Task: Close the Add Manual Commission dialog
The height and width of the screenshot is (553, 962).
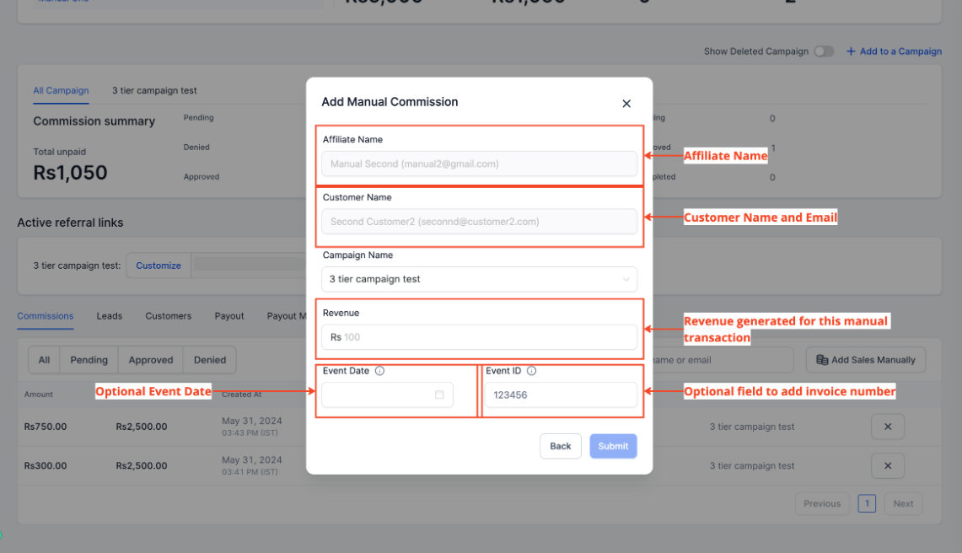Action: (626, 104)
